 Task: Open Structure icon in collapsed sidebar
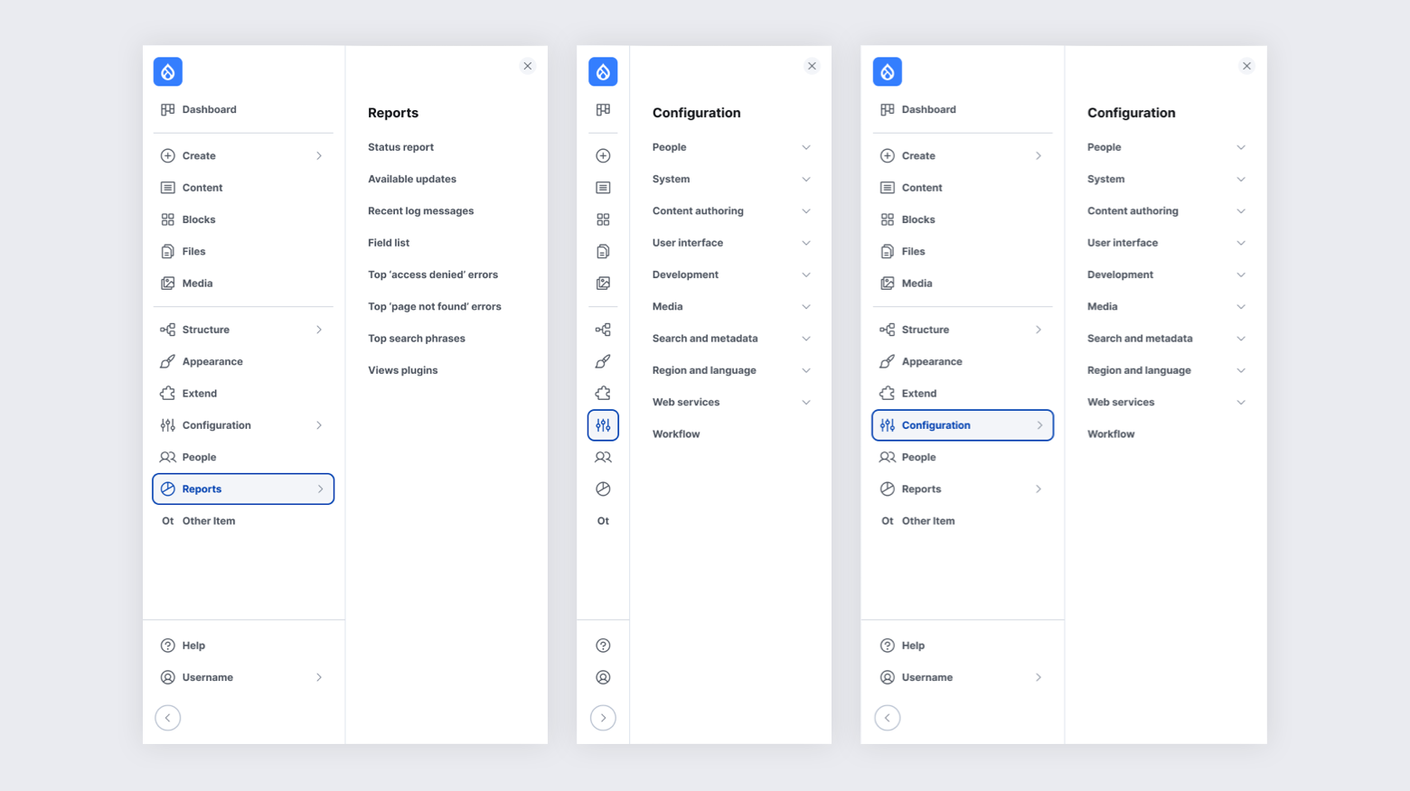pyautogui.click(x=603, y=330)
